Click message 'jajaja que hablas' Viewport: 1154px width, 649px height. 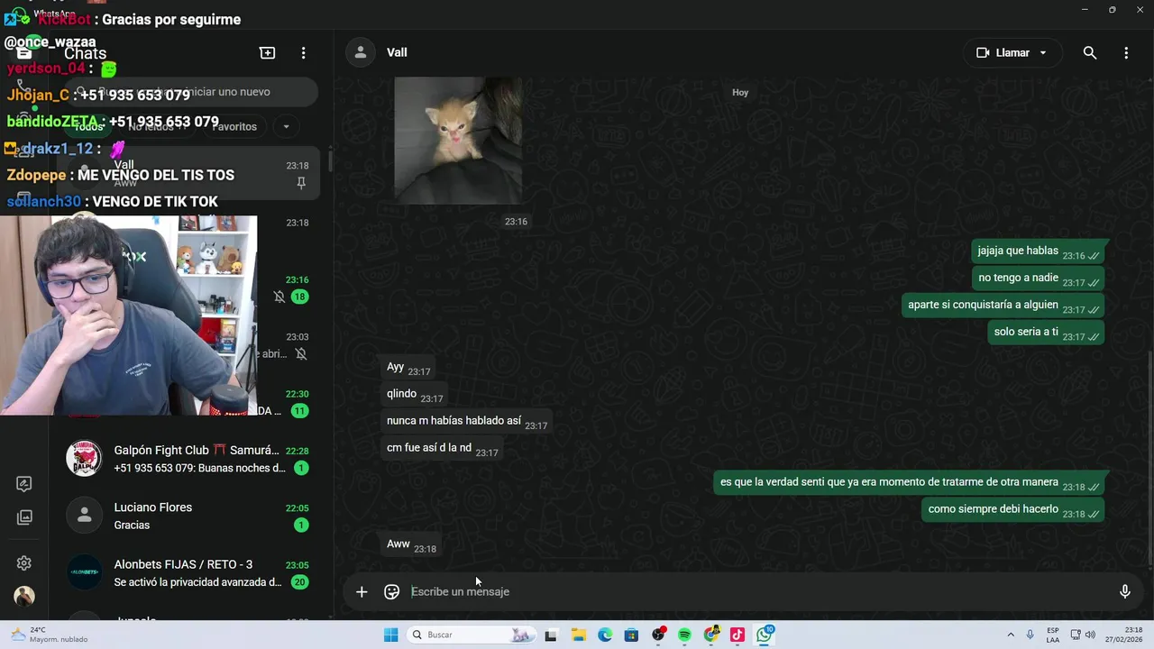pos(1039,252)
